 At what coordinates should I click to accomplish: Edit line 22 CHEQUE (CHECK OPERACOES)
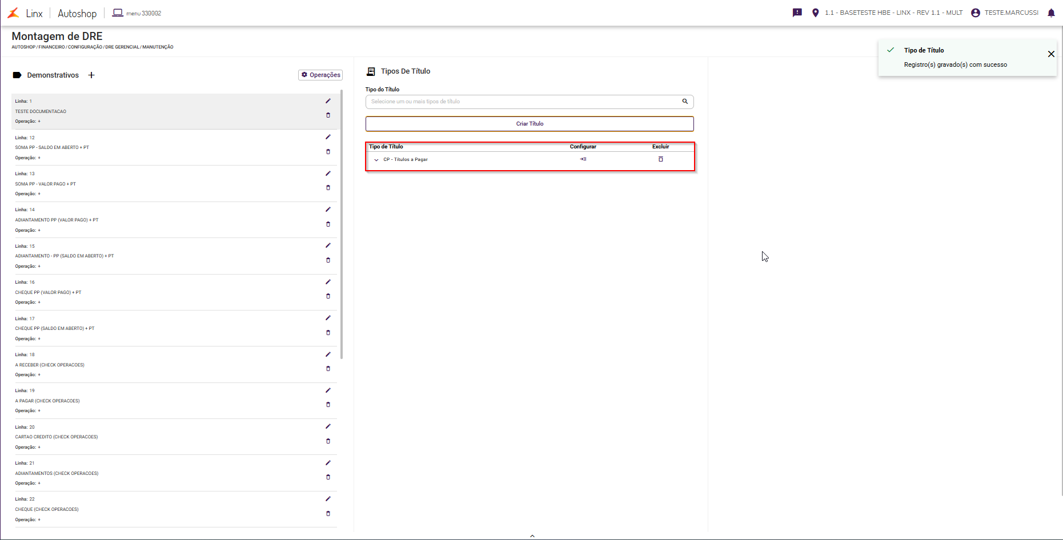click(x=328, y=499)
